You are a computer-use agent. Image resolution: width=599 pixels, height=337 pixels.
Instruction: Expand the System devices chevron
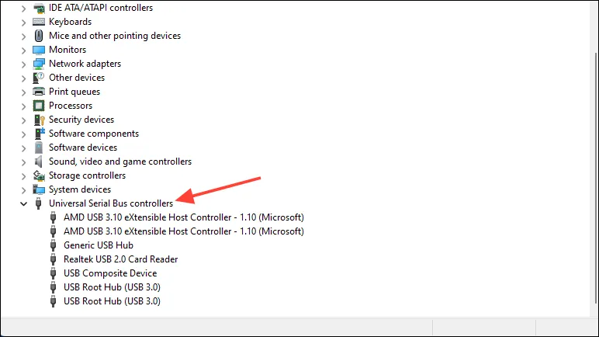tap(24, 189)
